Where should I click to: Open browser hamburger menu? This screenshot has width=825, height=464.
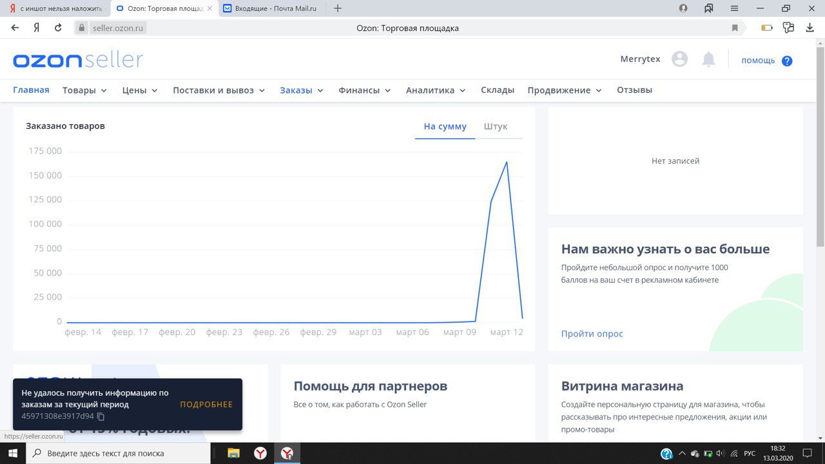pos(734,8)
